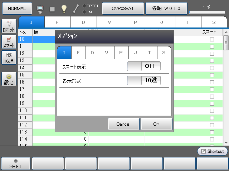Click the wrench tool icon
Viewport: 229px width, 171px height.
pyautogui.click(x=76, y=9)
